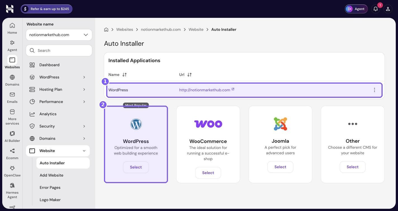398x211 pixels.
Task: Go to Home in left rail
Action: tap(12, 28)
